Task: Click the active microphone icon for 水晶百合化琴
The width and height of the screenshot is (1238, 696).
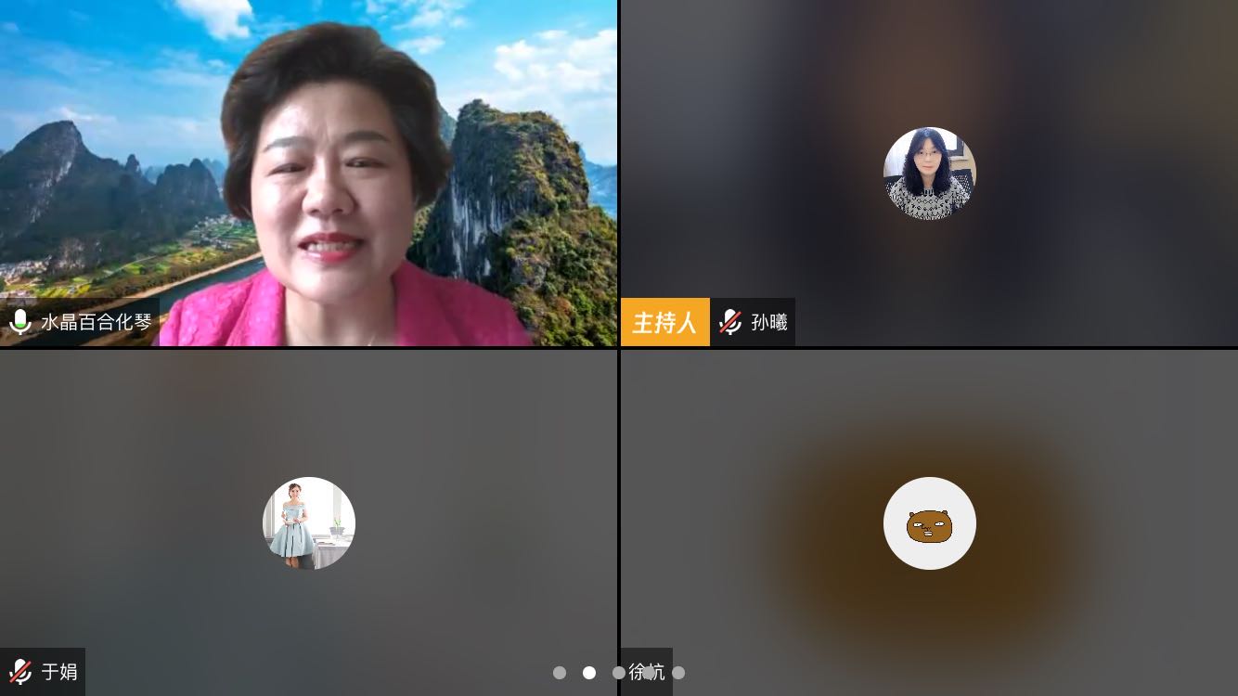Action: (19, 322)
